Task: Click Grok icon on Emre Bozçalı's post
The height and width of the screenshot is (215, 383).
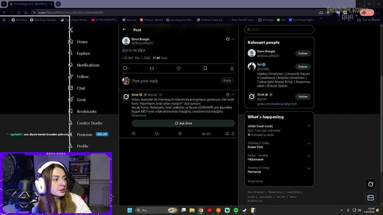Action: pyautogui.click(x=228, y=39)
